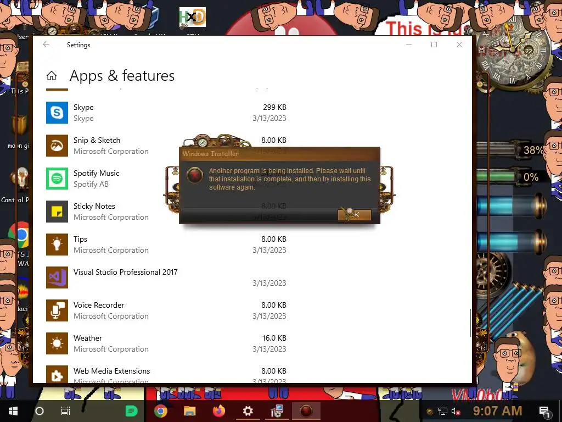Open Task View on the taskbar
The image size is (562, 422).
[x=66, y=411]
